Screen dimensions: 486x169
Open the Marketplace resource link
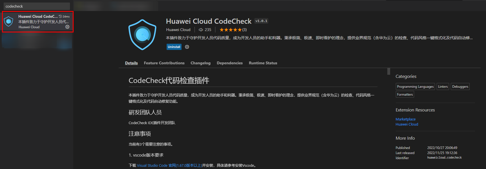coord(405,119)
